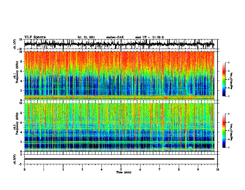The height and width of the screenshot is (190, 245).
Task: Click the "Time (min)" axis title
Action: (x=124, y=172)
